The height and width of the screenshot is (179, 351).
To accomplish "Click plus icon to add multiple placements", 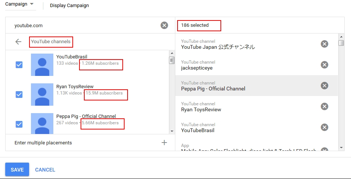I will point(164,143).
